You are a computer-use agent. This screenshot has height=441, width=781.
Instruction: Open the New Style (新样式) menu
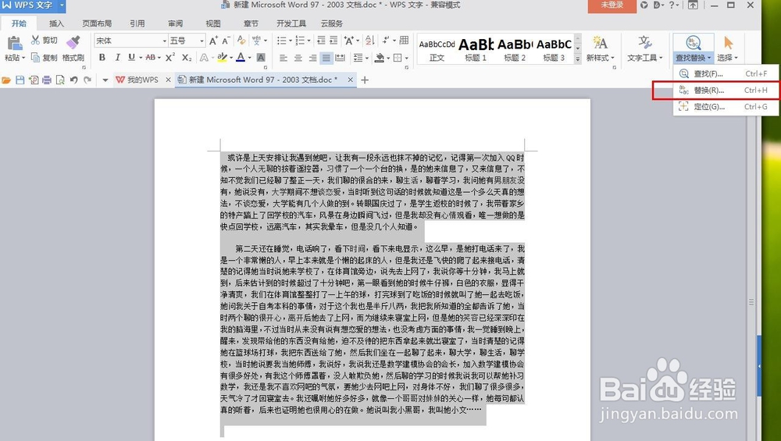pos(600,48)
